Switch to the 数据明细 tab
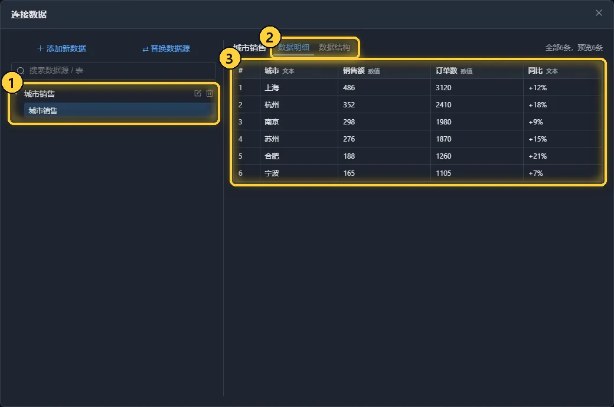Viewport: 614px width, 407px height. pyautogui.click(x=293, y=47)
